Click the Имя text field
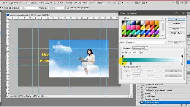Viewport: 190px width, 107px height. (146, 43)
